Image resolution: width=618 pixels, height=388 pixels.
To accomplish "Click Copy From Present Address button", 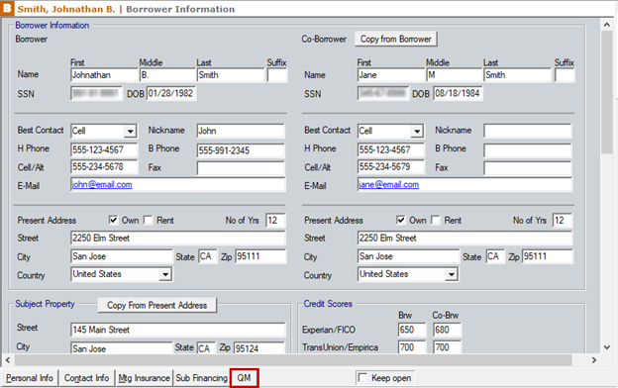I will [x=156, y=305].
